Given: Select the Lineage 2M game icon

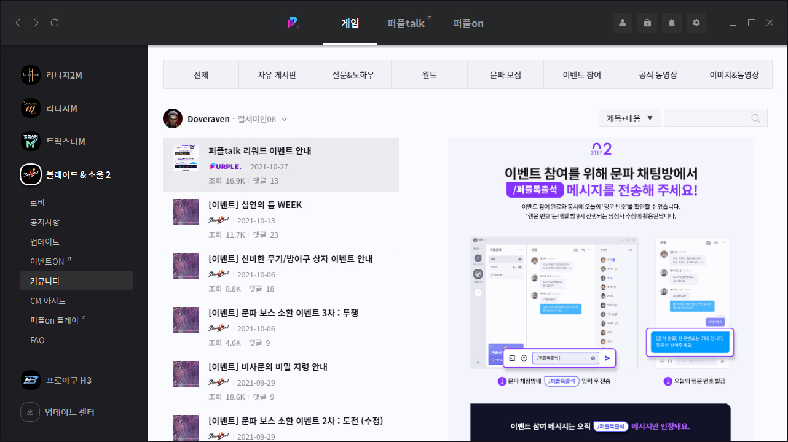Looking at the screenshot, I should (x=31, y=76).
